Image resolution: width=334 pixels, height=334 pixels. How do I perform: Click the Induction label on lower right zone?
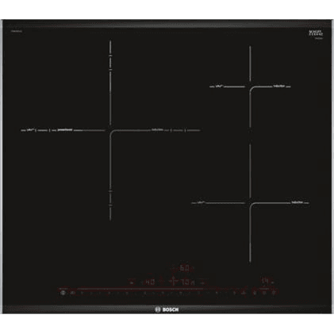(x=297, y=202)
